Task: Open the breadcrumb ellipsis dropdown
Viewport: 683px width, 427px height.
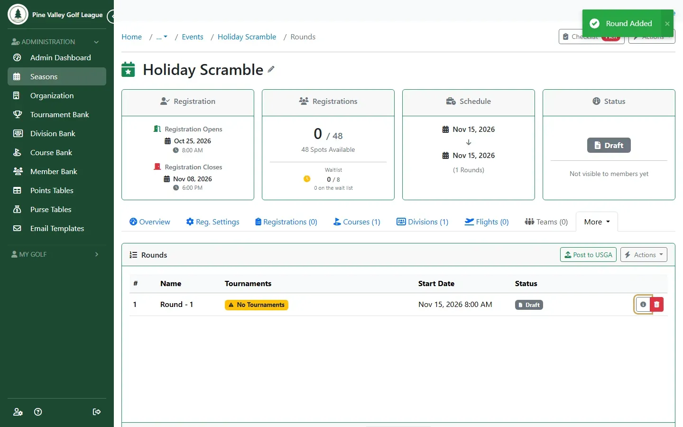Action: (x=162, y=37)
